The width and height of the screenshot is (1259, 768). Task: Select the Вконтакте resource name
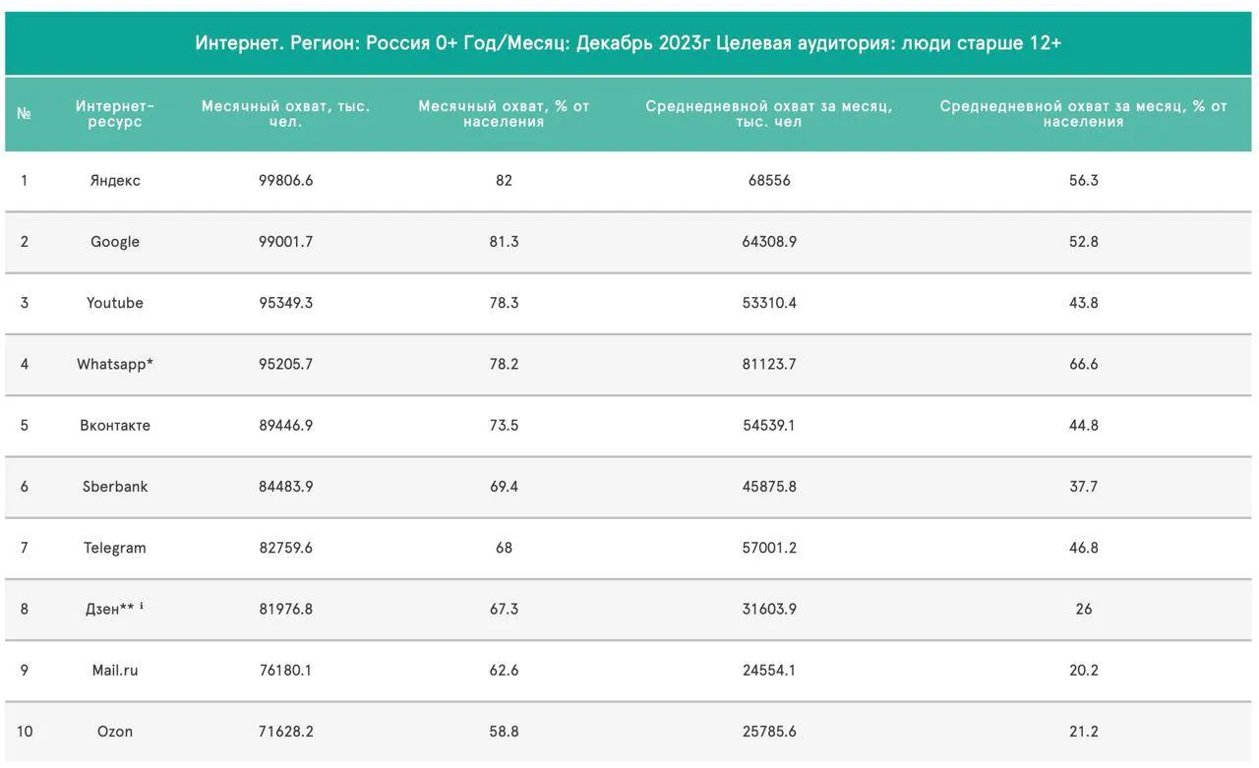pos(115,426)
